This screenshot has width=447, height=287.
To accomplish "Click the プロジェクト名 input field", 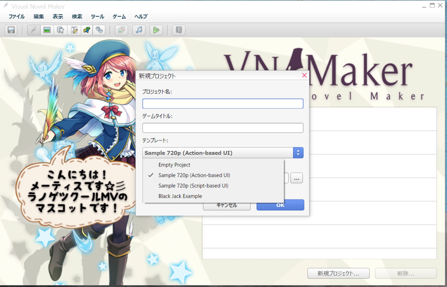I will 223,104.
